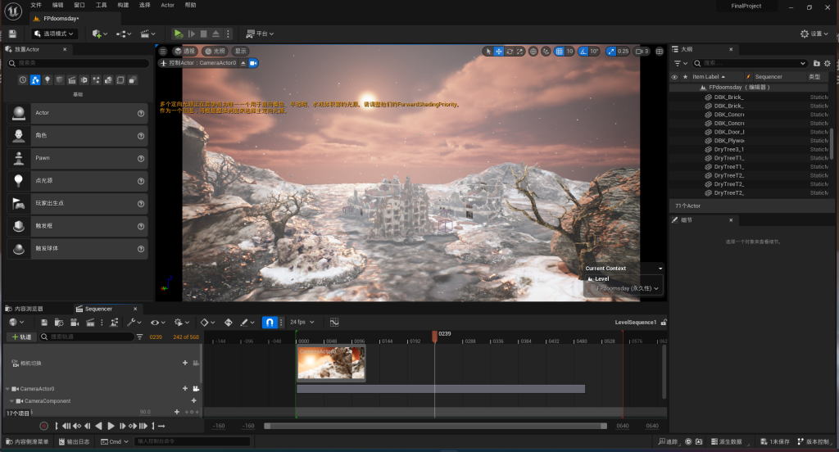Screen dimensions: 839x452
Task: Click the CameraActor thumbnail in camera cut track
Action: click(331, 364)
